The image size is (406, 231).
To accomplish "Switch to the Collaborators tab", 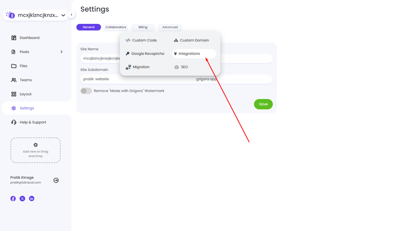I will click(116, 27).
